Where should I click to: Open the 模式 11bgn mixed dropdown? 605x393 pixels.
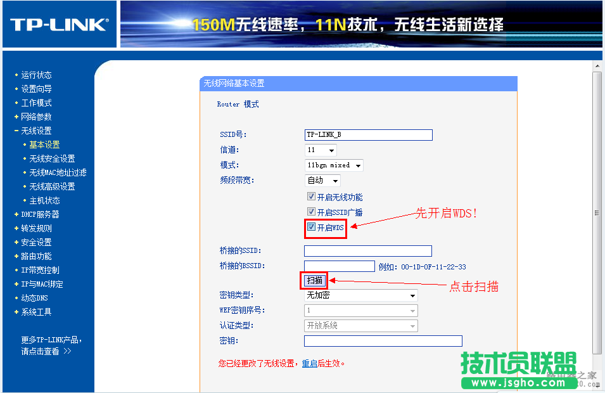tap(334, 165)
